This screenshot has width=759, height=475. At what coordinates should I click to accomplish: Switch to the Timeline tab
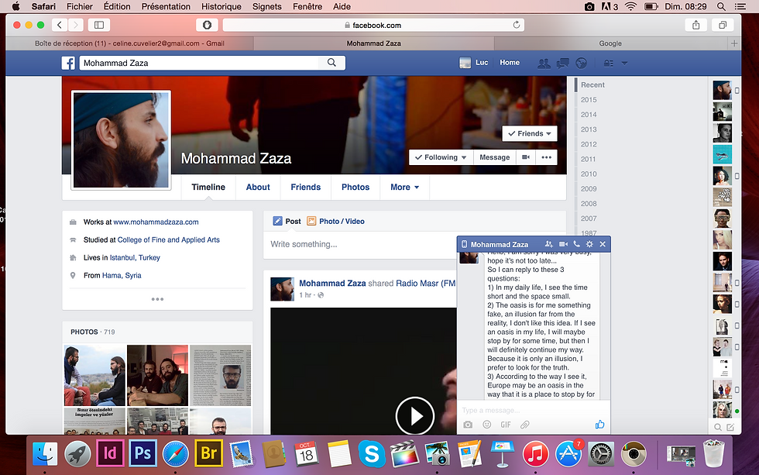point(208,187)
